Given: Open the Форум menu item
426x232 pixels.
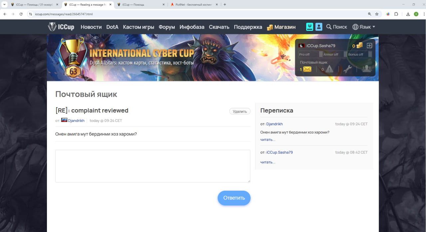Looking at the screenshot, I should (x=167, y=27).
